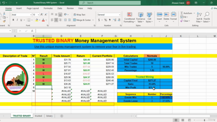217x122 pixels.
Task: Click the Orientation text-angle icon
Action: tap(65, 14)
